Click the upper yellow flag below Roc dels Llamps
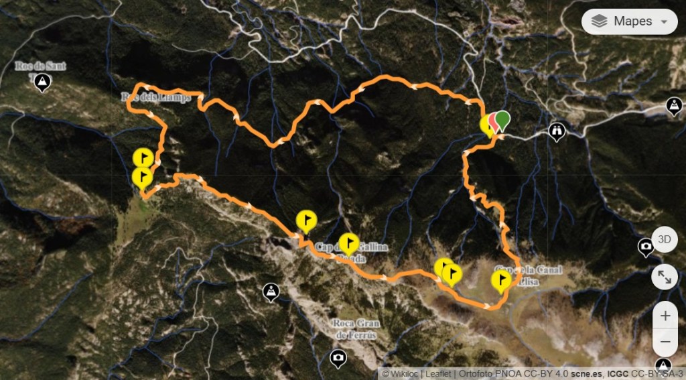The height and width of the screenshot is (380, 686). coord(143,158)
